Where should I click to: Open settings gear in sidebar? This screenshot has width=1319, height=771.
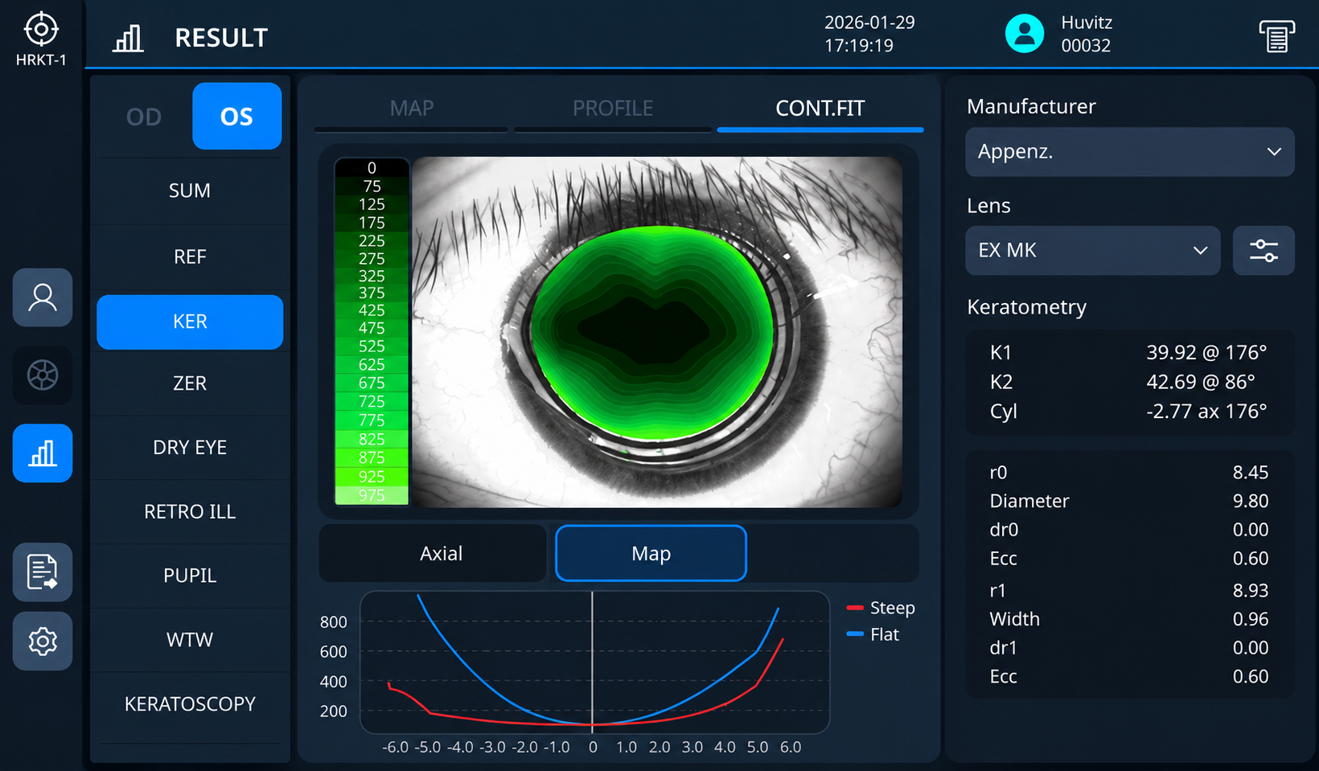pos(43,642)
